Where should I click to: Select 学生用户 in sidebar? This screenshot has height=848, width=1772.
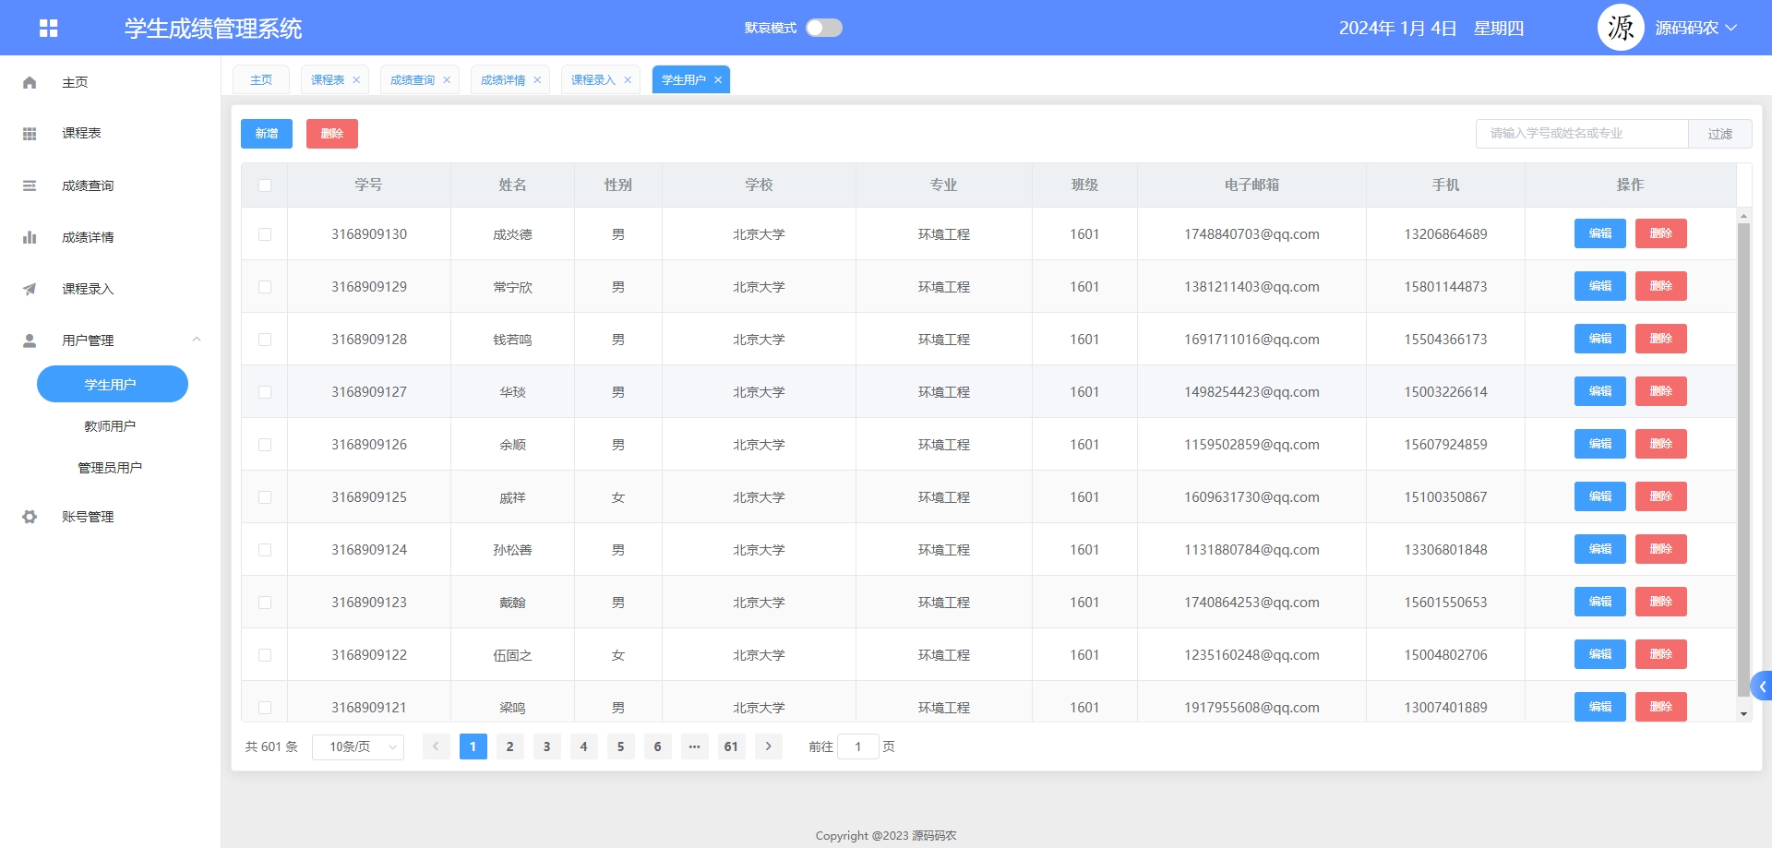click(x=113, y=384)
